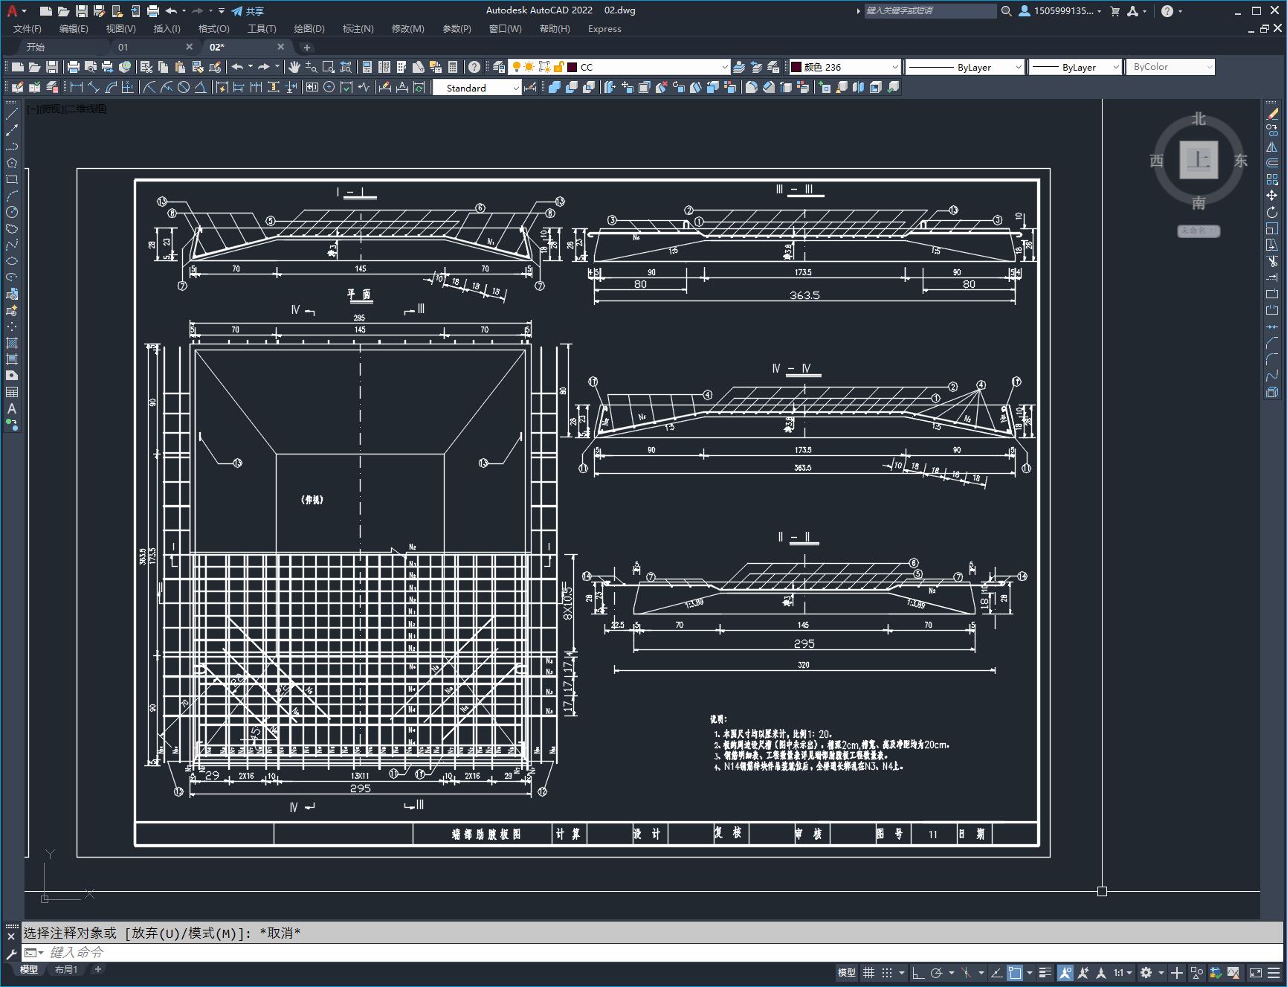Open the 颜色 236 color control
The height and width of the screenshot is (987, 1287).
pos(844,67)
